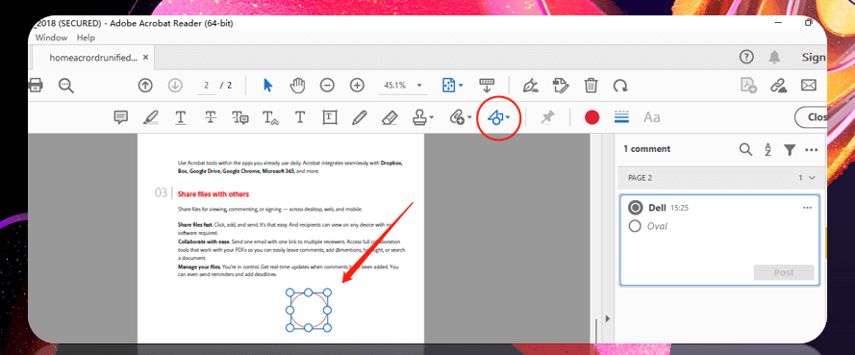855x355 pixels.
Task: Zoom in with the plus button
Action: coord(357,86)
